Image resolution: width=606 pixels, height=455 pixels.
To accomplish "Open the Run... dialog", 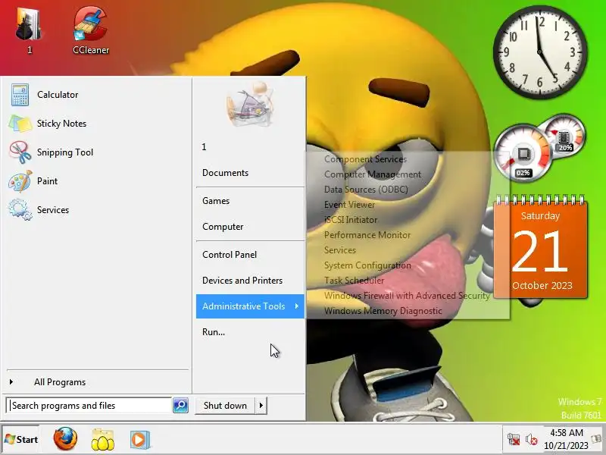I will (x=250, y=332).
